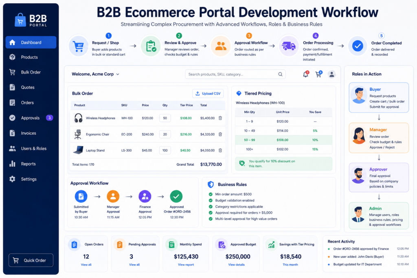The image size is (417, 278).
Task: Open Approvals in the sidebar
Action: 31,118
